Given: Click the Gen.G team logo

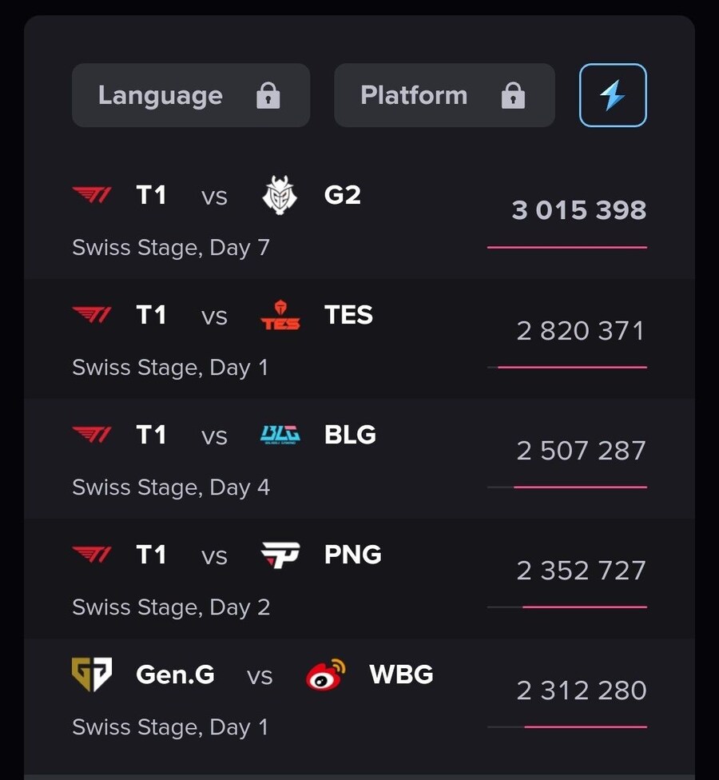Looking at the screenshot, I should tap(92, 675).
